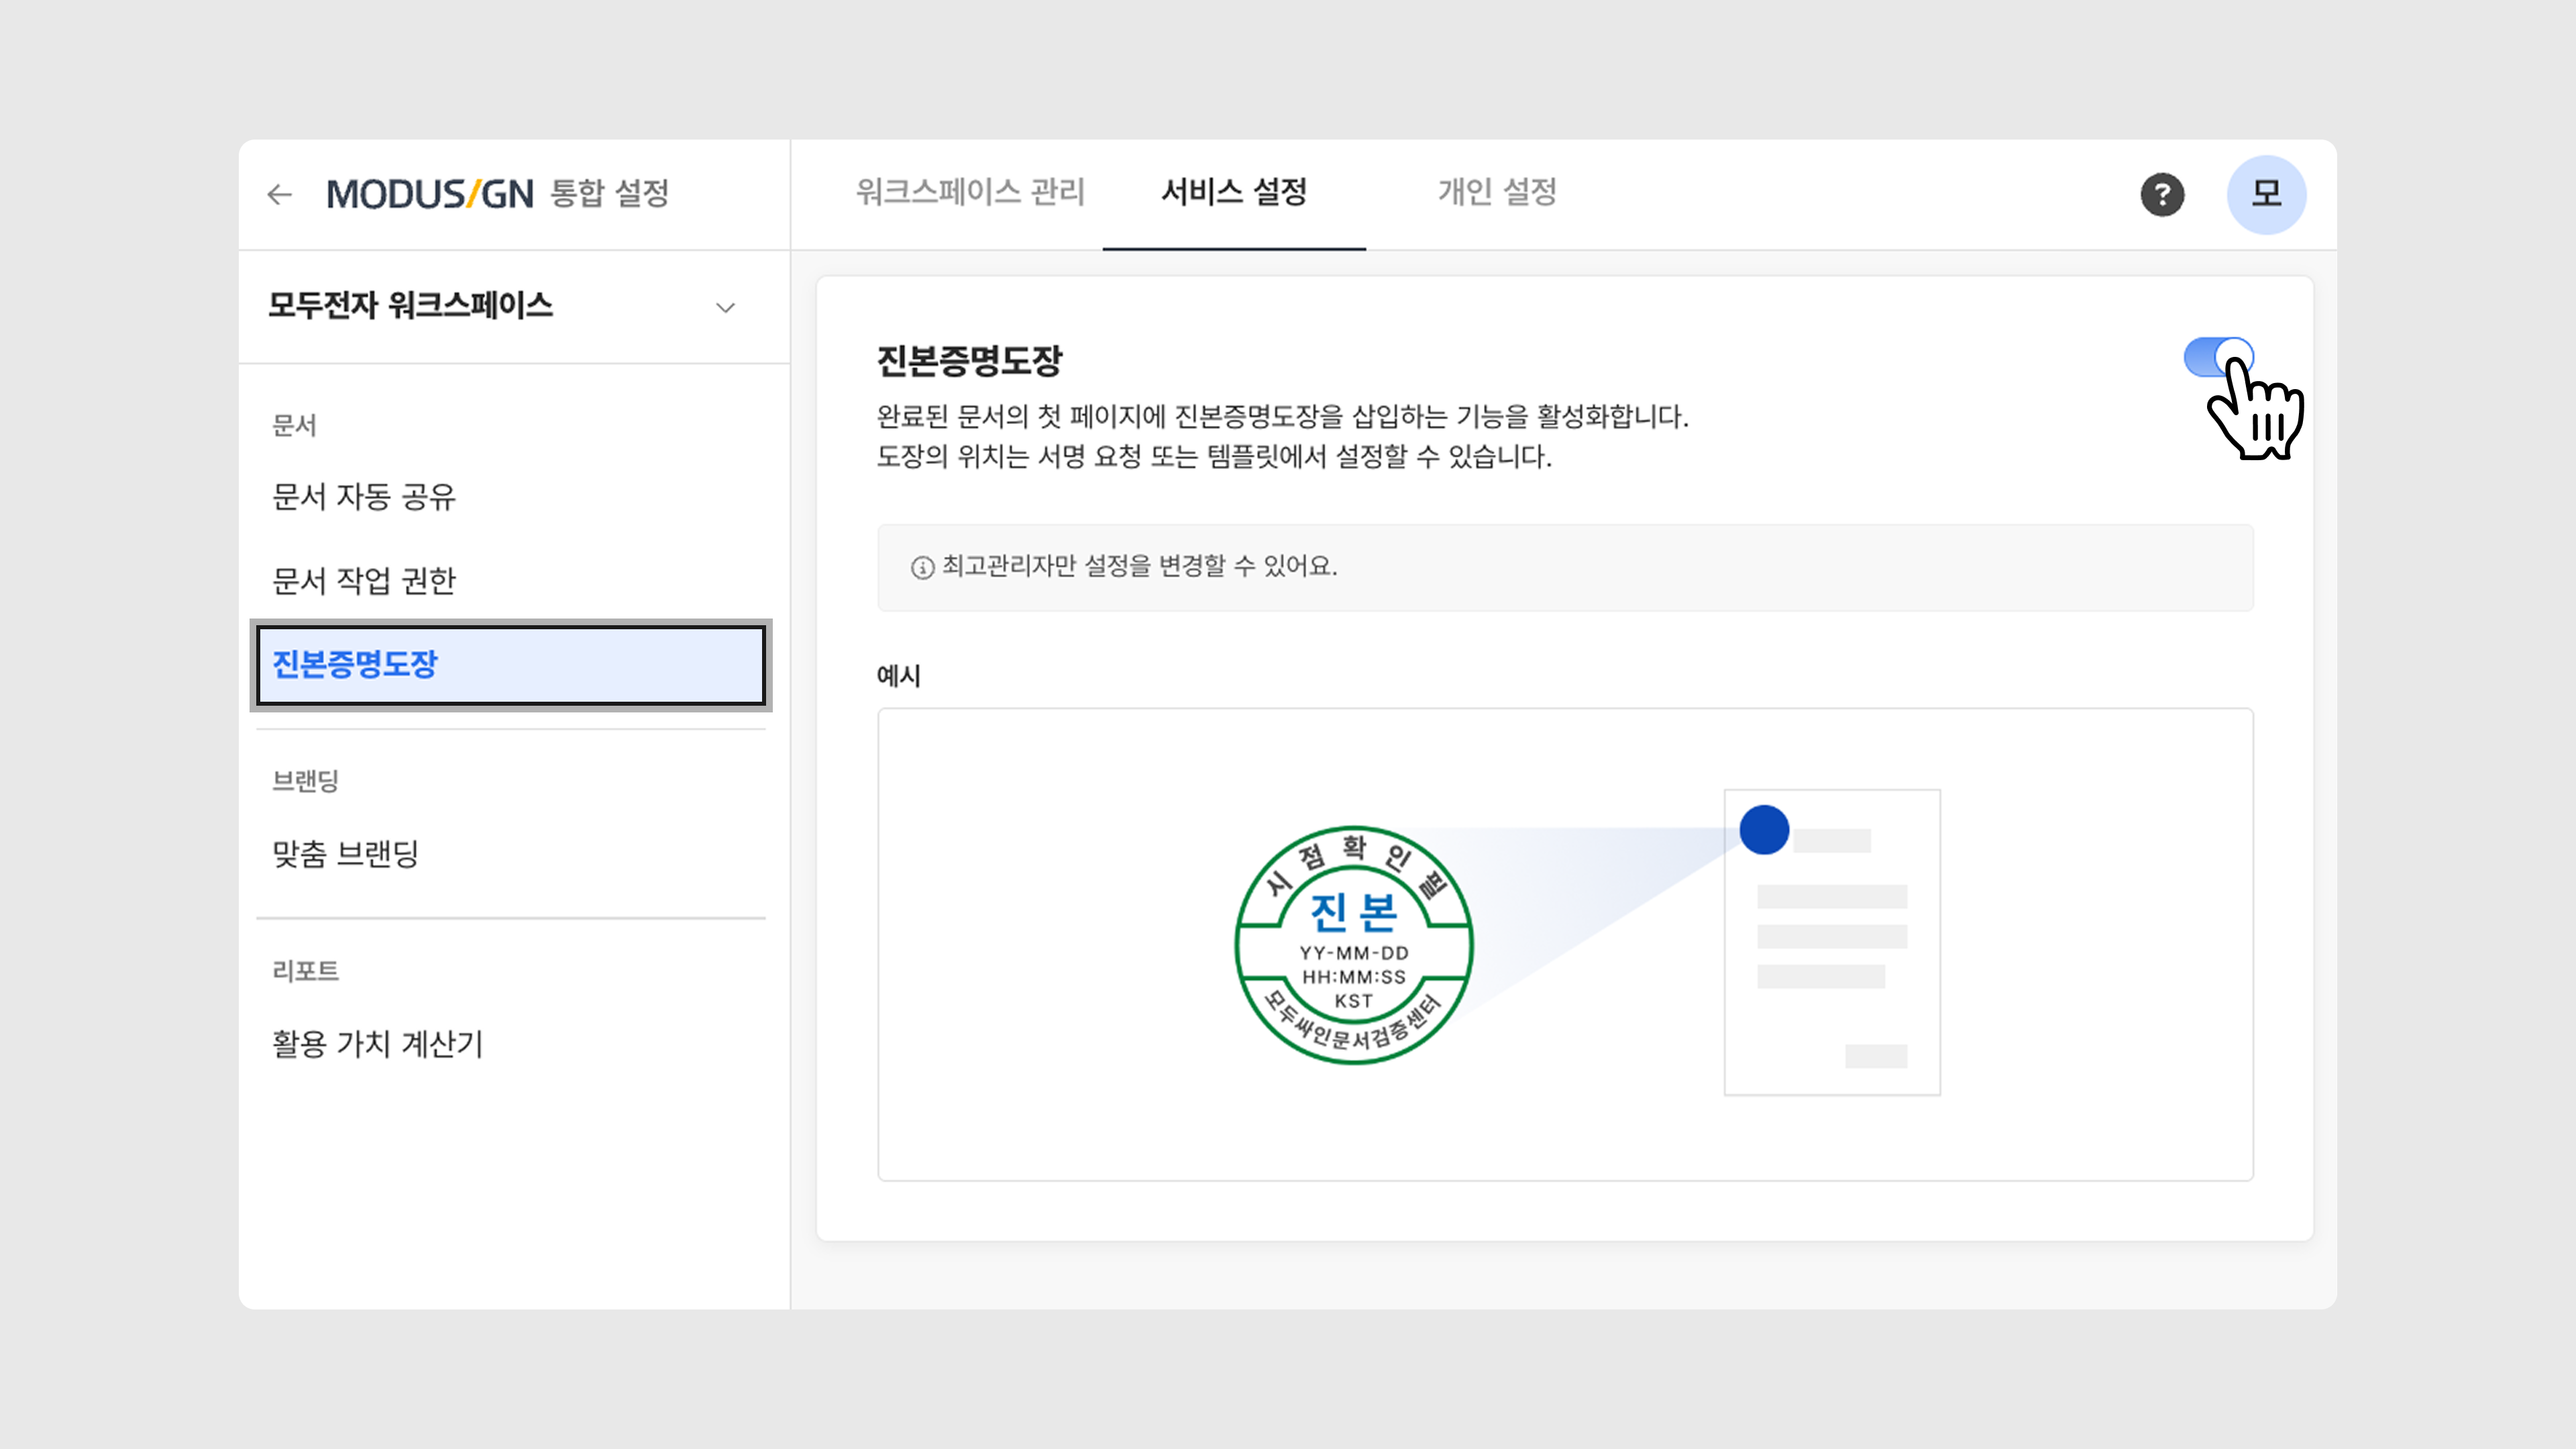Open 맞춤 브랜딩 settings
Screen dimensions: 2576x1449
click(346, 854)
